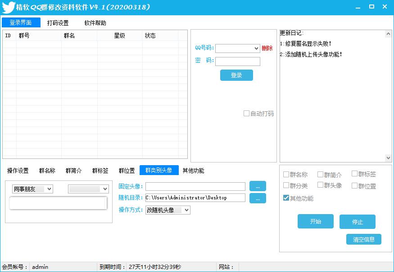Click the 固定头像 path field
This screenshot has width=394, height=272.
(195, 186)
